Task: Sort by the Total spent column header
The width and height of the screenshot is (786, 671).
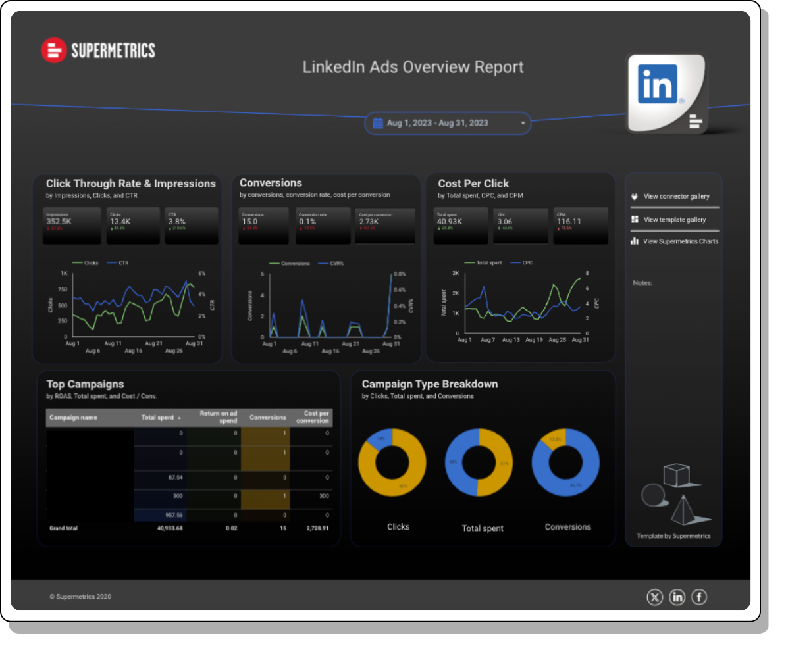Action: [158, 418]
